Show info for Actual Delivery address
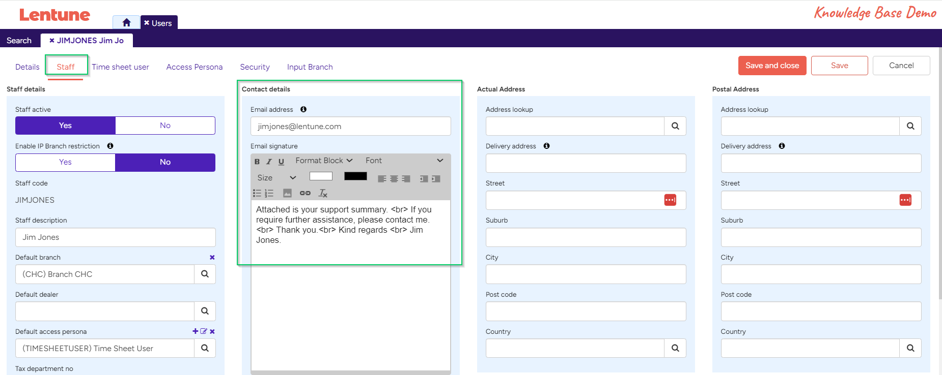942x375 pixels. click(x=546, y=146)
